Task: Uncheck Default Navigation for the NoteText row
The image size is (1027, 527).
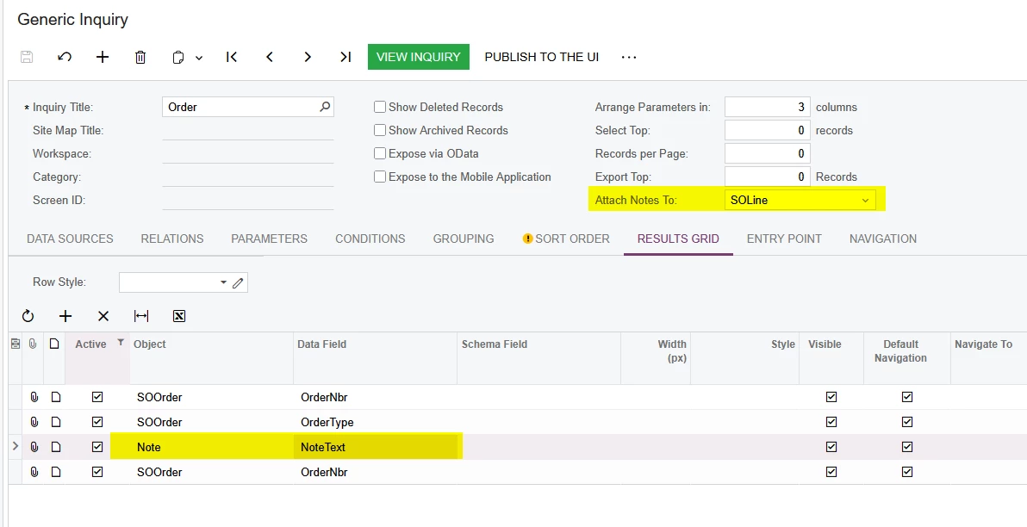Action: 907,447
